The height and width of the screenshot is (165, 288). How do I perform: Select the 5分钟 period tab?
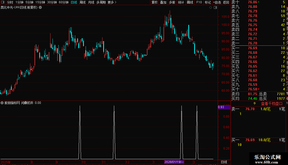pos(29,2)
